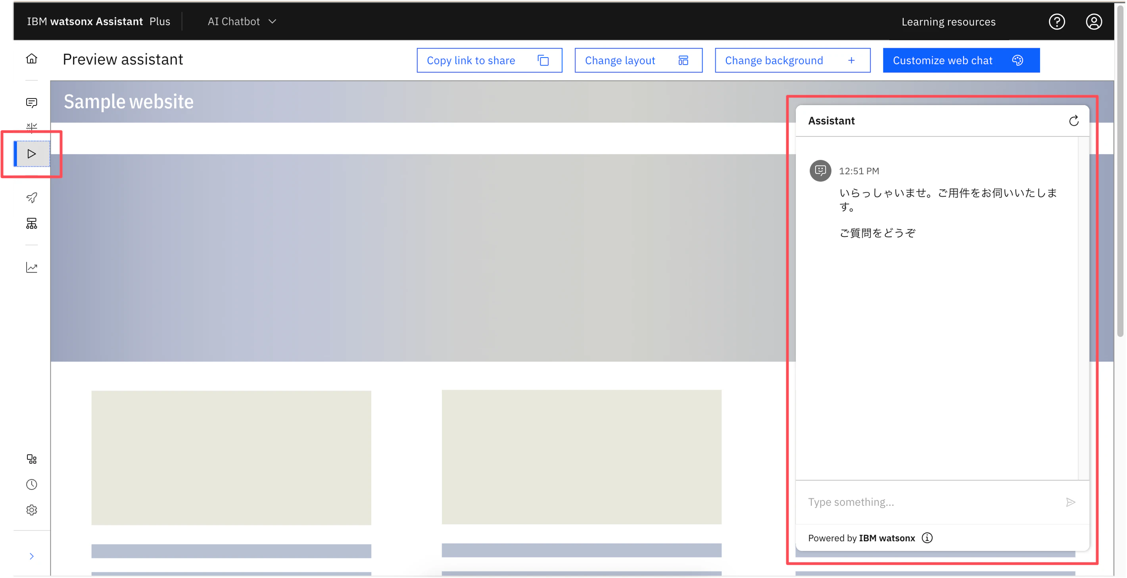This screenshot has height=578, width=1127.
Task: Click Copy link to share button
Action: pos(489,60)
